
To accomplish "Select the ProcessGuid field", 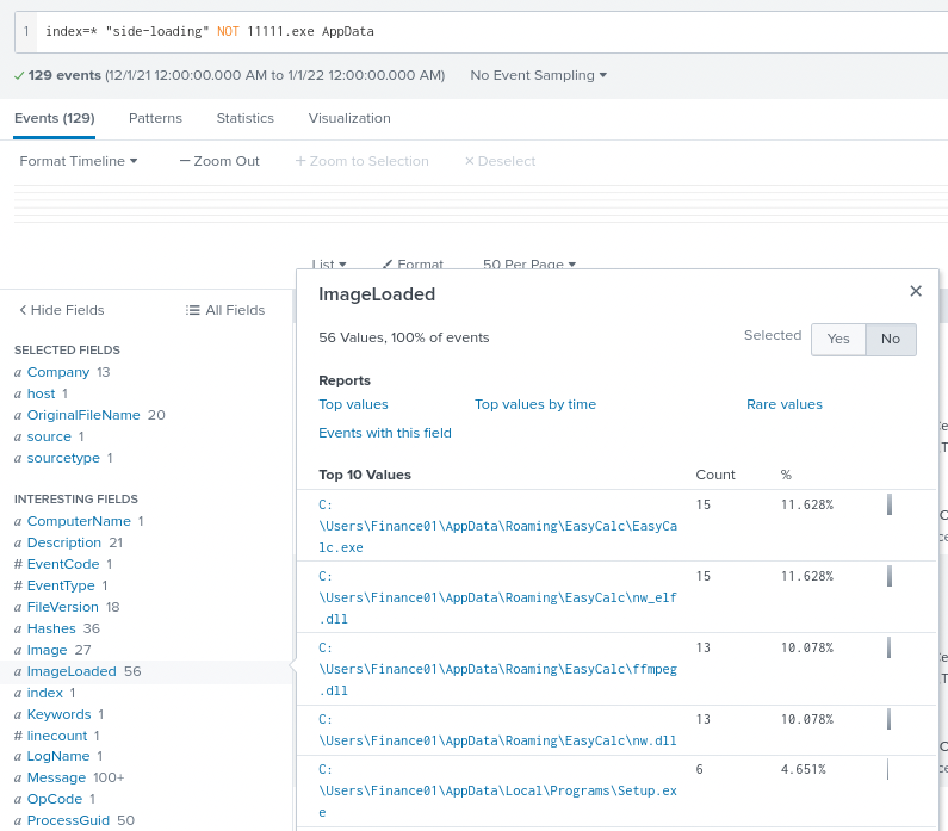I will point(68,820).
